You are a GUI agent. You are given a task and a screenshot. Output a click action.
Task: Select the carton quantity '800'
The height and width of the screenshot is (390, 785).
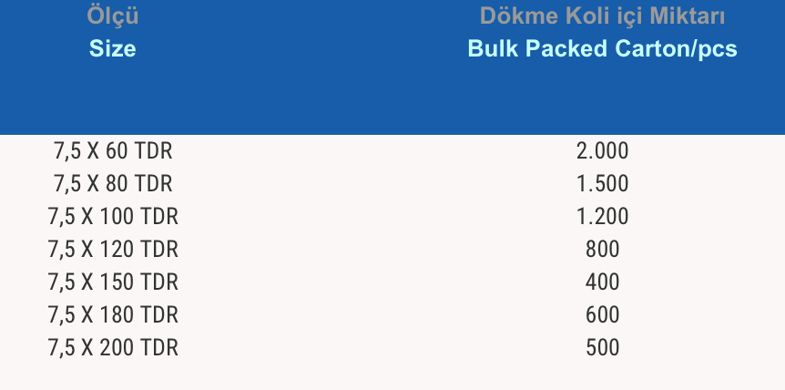(602, 250)
